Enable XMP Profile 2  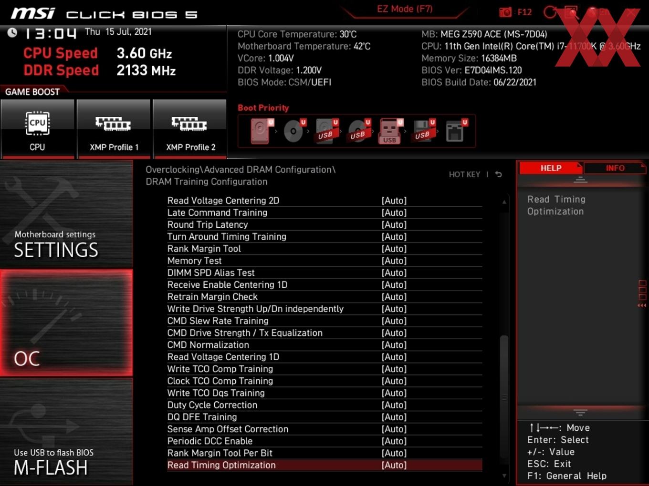pos(190,129)
